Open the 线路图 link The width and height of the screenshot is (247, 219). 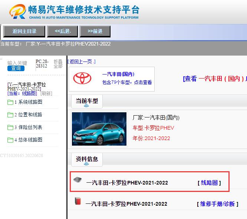click(x=209, y=183)
